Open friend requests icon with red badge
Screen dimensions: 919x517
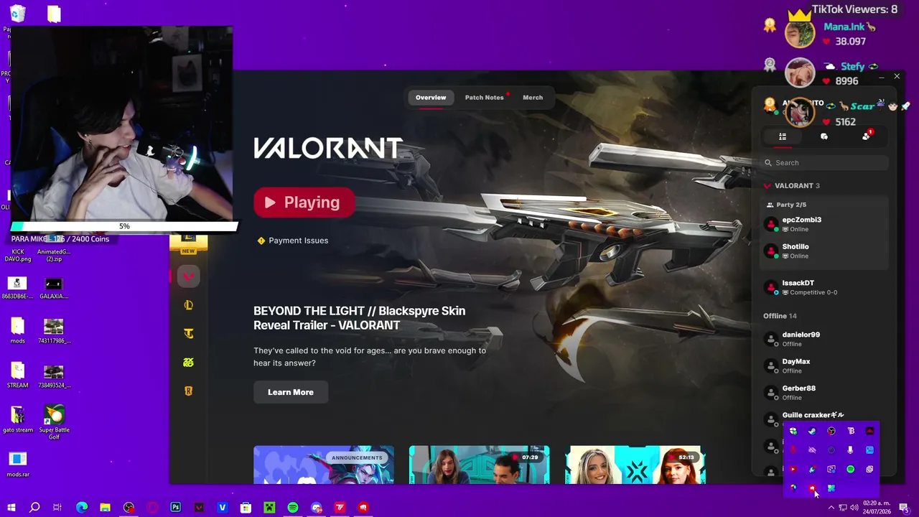(x=867, y=136)
